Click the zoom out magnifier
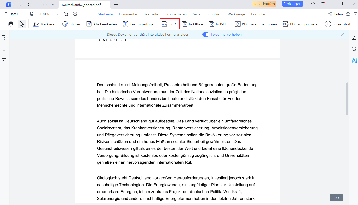 tap(66, 14)
